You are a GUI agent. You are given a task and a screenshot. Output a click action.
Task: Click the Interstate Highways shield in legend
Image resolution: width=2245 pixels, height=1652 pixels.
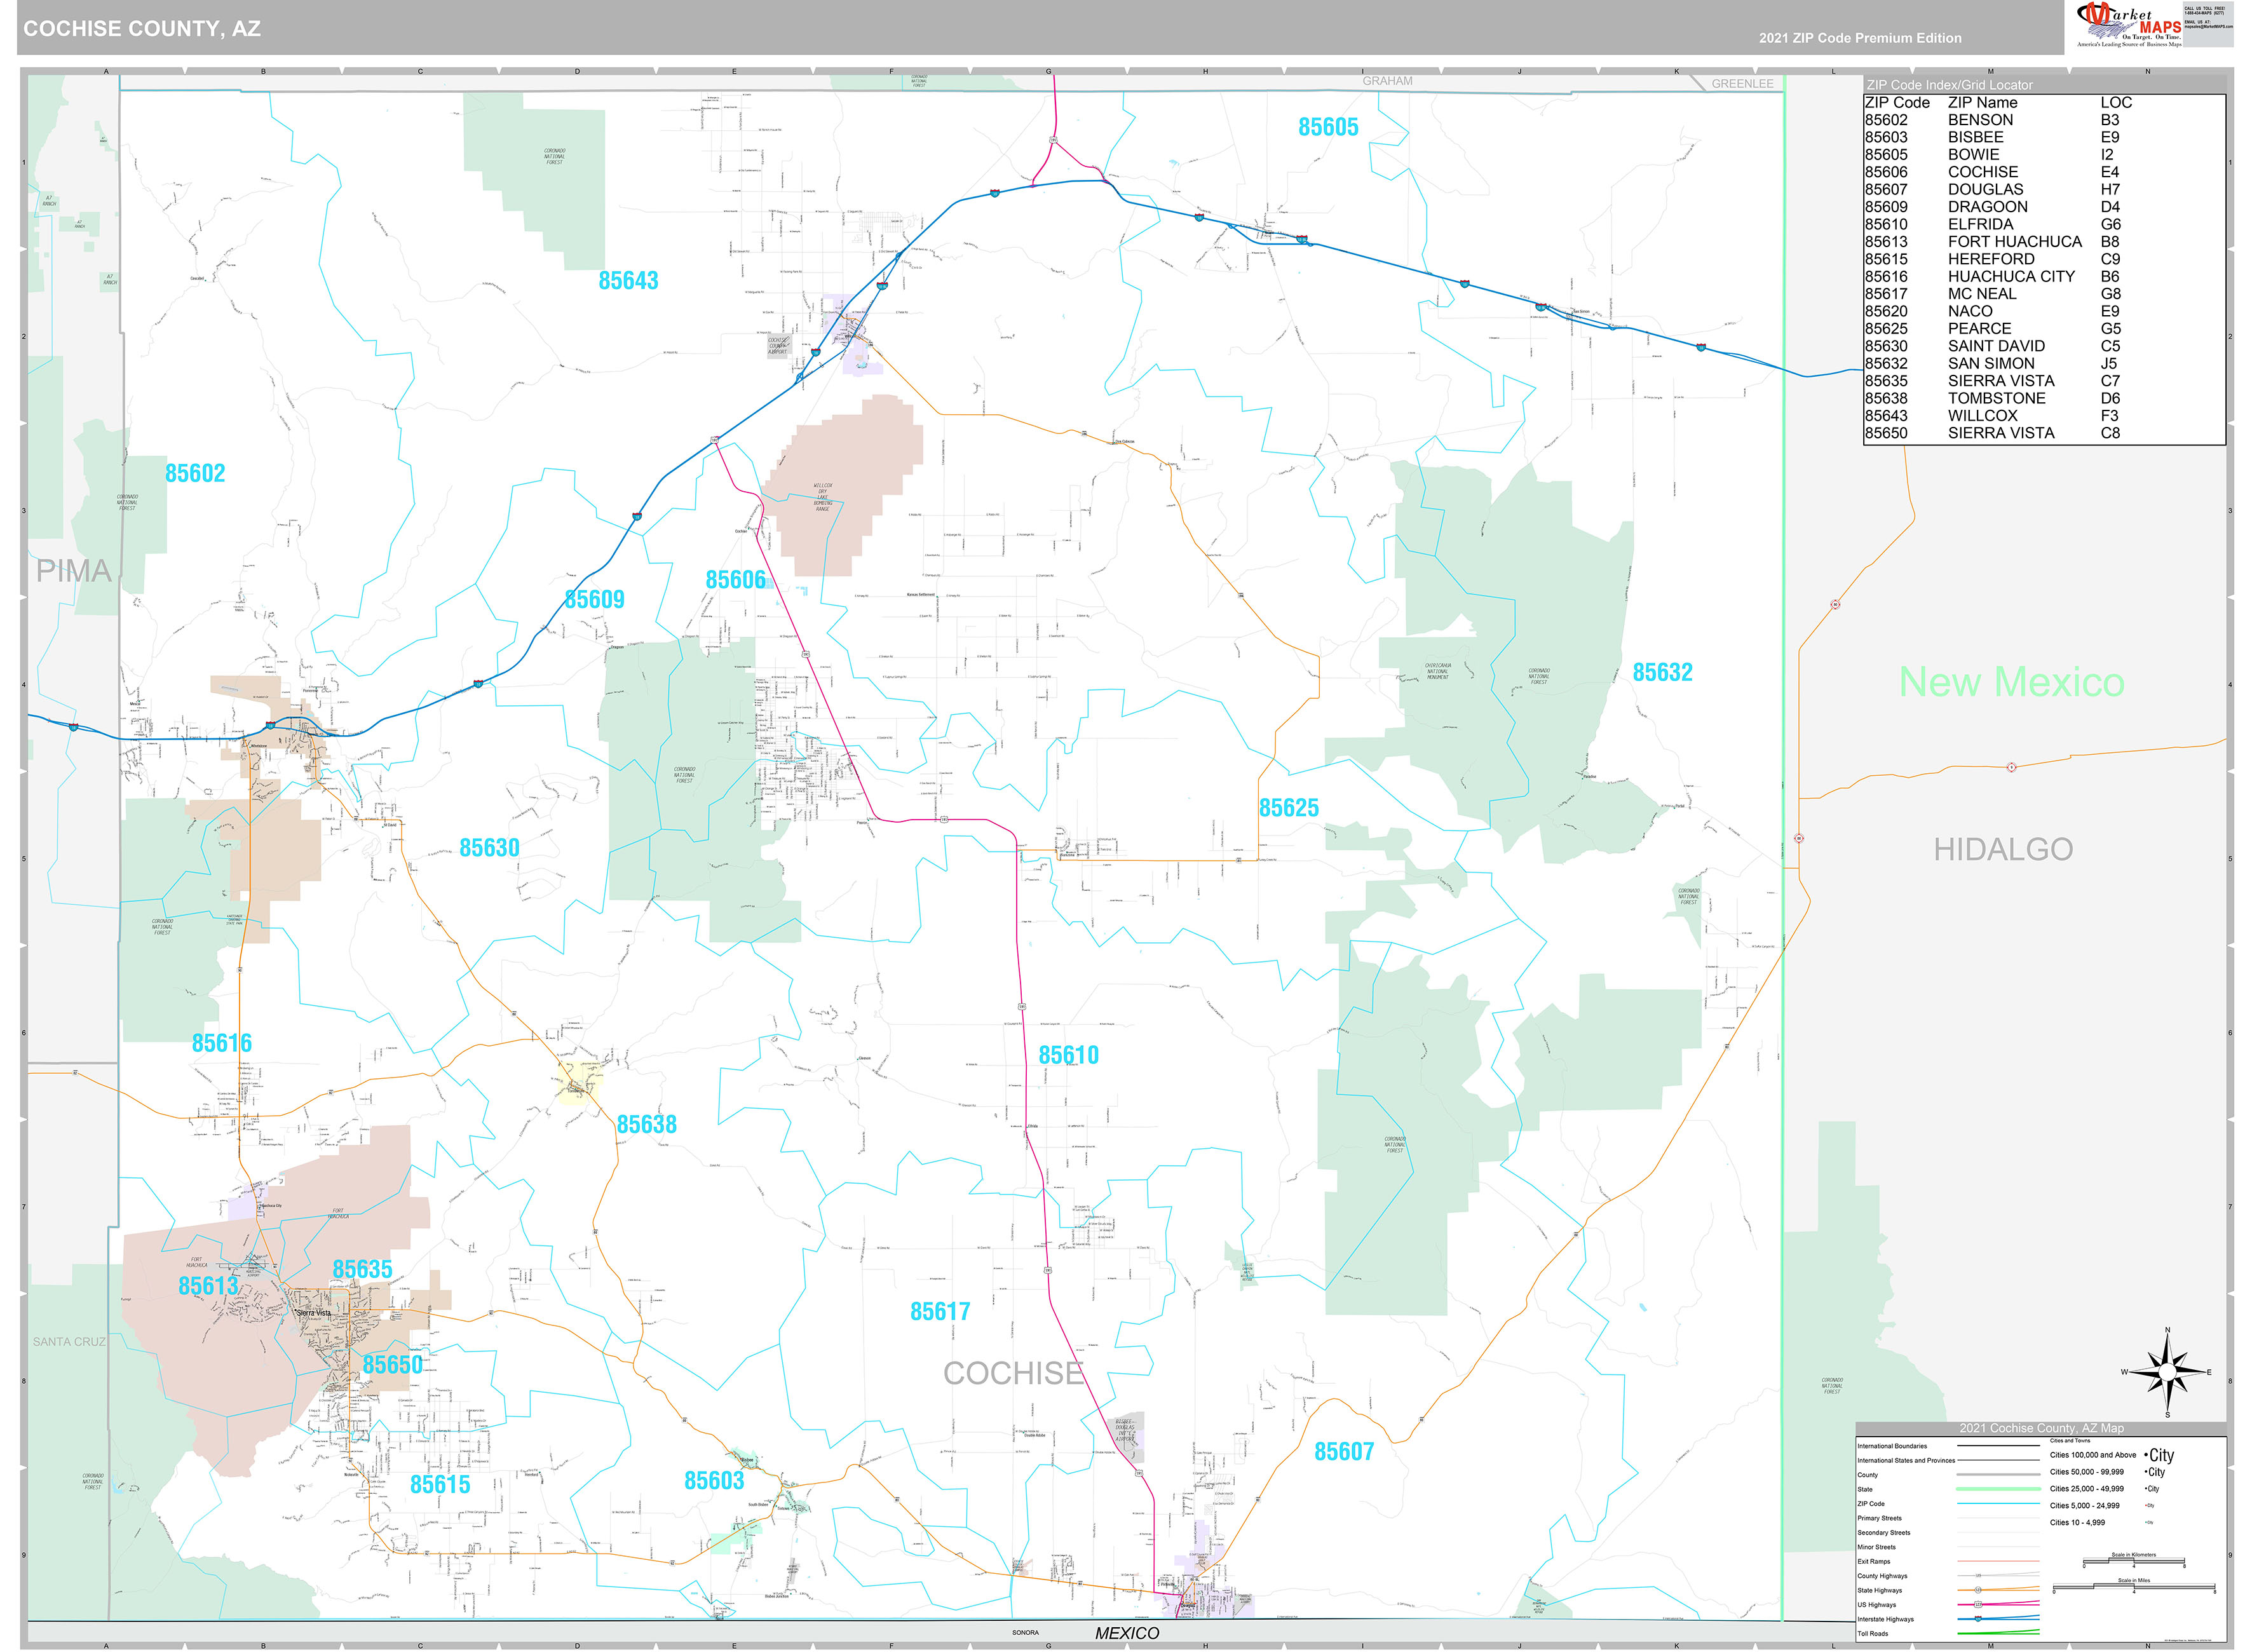1977,1618
